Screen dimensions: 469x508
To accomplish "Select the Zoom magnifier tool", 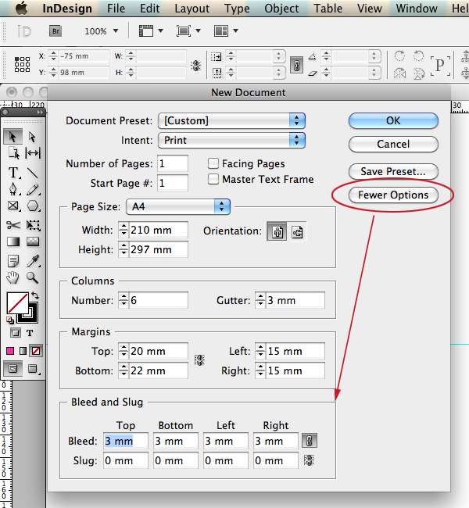I will click(x=32, y=277).
